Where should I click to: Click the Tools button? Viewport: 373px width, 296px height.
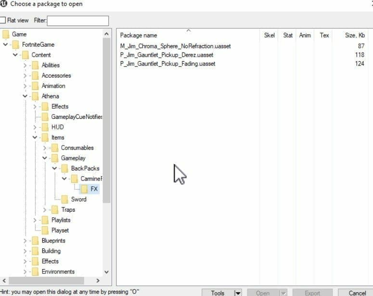pos(218,293)
